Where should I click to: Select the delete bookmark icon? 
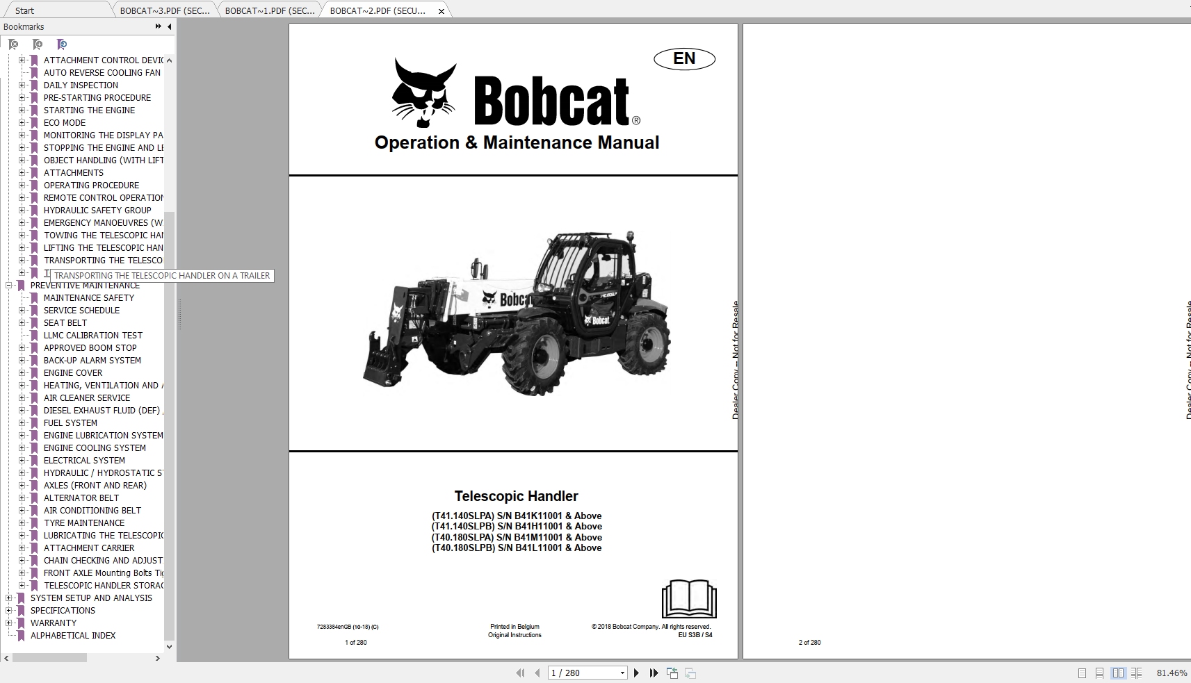click(13, 44)
